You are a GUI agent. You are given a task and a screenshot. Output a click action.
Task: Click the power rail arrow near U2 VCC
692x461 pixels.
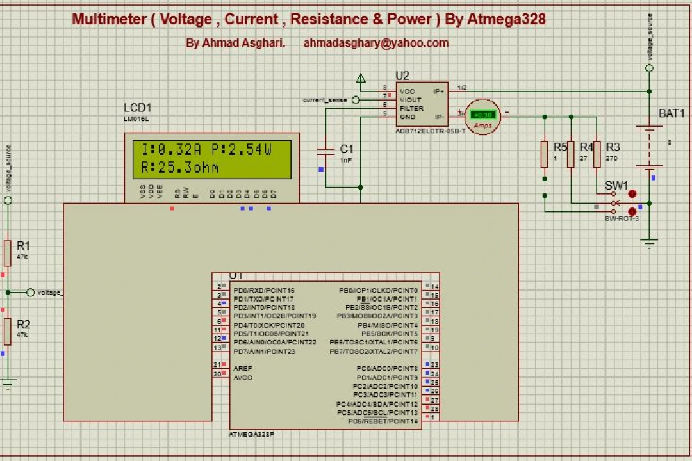(361, 79)
